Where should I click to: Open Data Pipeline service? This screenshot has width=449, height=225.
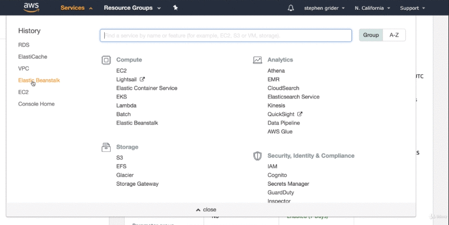[x=284, y=123]
